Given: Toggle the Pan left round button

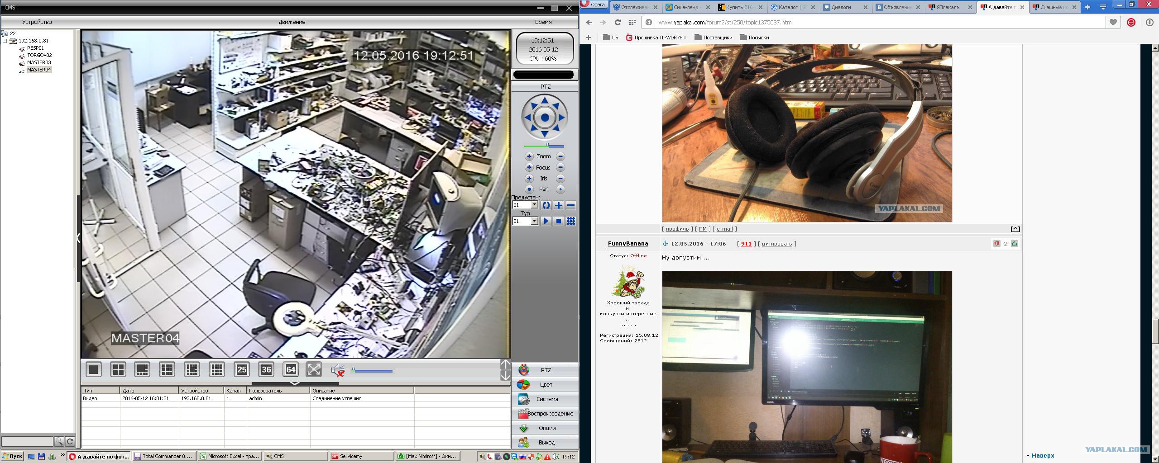Looking at the screenshot, I should (x=529, y=189).
